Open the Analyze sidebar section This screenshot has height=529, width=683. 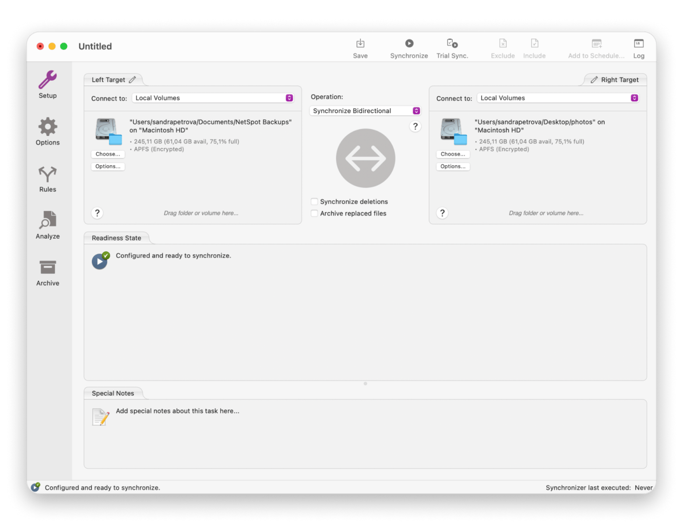47,225
